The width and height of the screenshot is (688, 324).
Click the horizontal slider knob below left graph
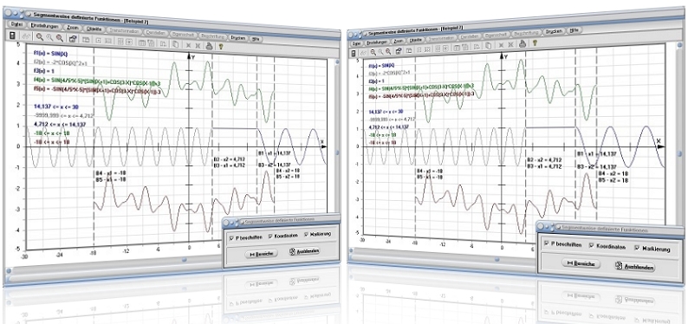185,260
